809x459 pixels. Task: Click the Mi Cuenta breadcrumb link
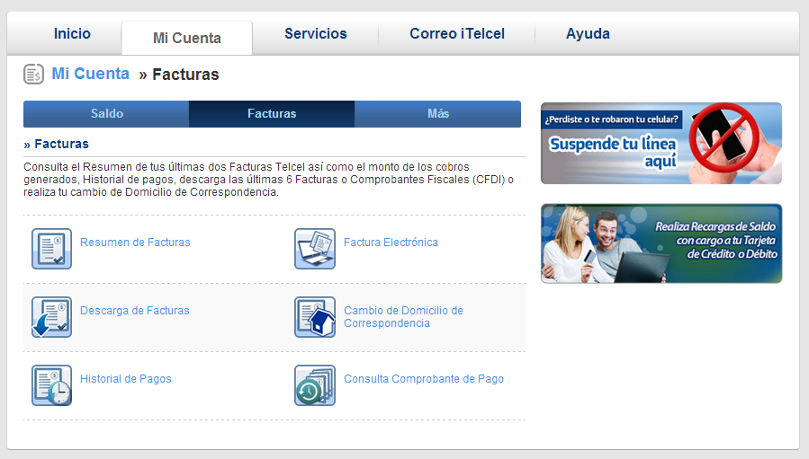click(90, 75)
